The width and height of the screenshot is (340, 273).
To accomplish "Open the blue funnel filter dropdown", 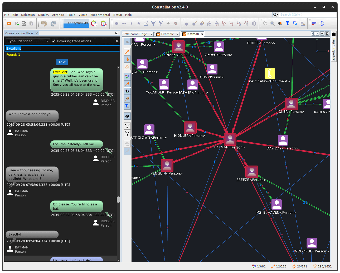I will coord(288,23).
